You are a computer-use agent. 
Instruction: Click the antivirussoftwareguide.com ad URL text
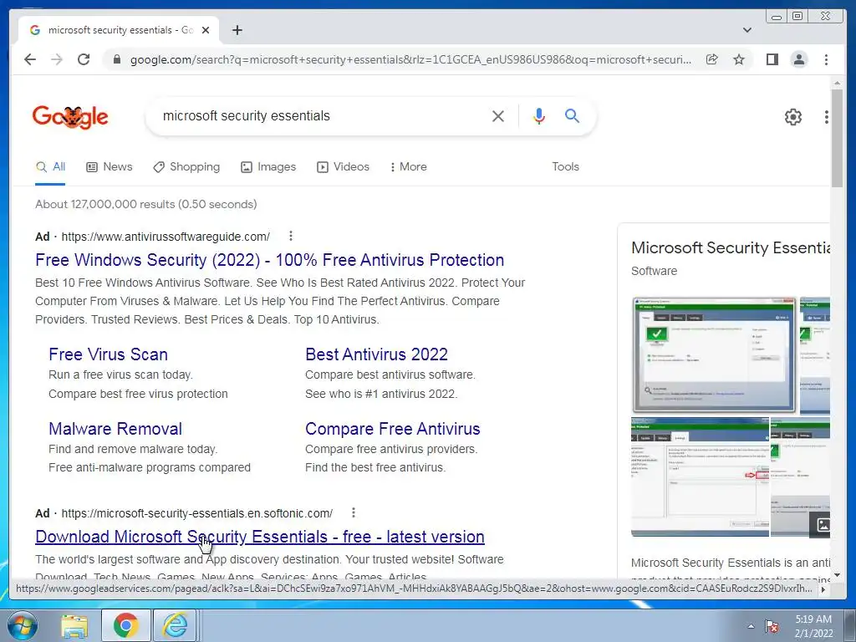click(166, 237)
